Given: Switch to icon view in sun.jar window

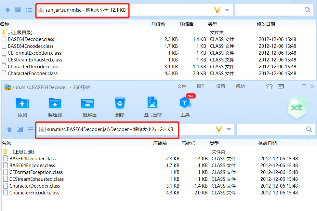Looking at the screenshot, I should point(18,10).
